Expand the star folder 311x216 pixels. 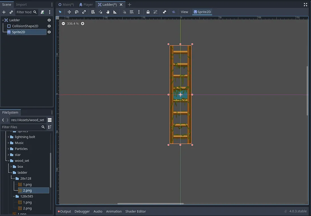click(8, 155)
